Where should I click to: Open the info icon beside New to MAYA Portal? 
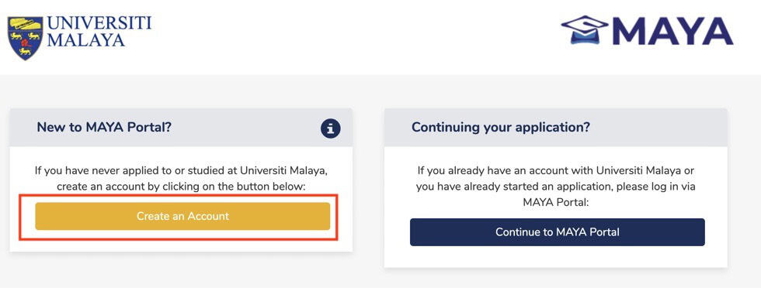(x=331, y=129)
